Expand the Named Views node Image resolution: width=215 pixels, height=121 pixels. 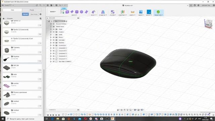point(51,27)
